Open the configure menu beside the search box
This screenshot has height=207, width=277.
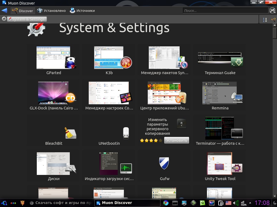[x=272, y=11]
